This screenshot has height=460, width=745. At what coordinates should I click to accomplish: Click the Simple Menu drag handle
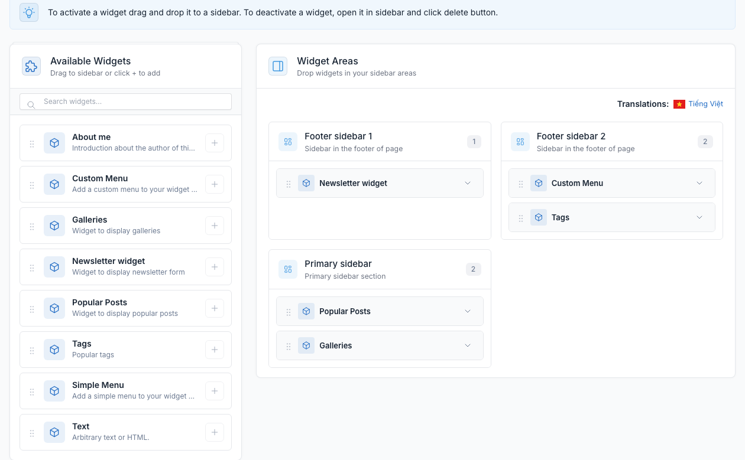tap(32, 392)
